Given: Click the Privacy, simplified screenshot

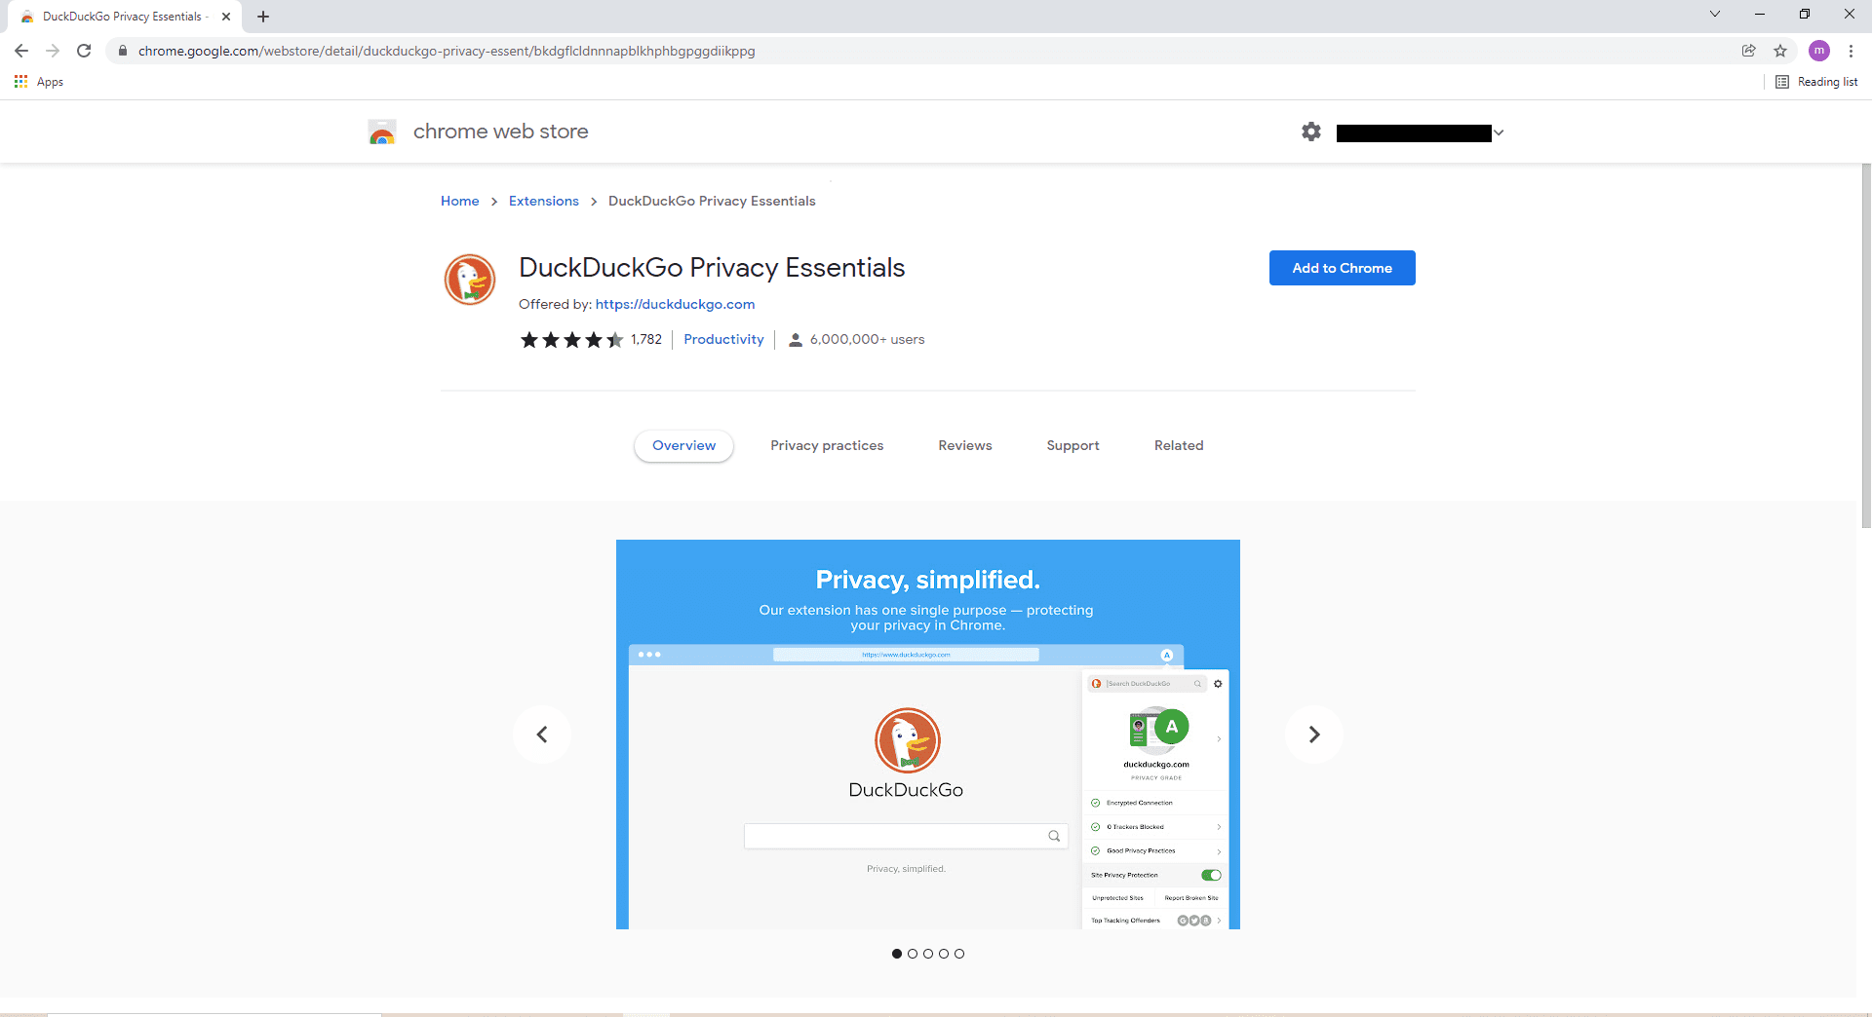Looking at the screenshot, I should click(928, 734).
